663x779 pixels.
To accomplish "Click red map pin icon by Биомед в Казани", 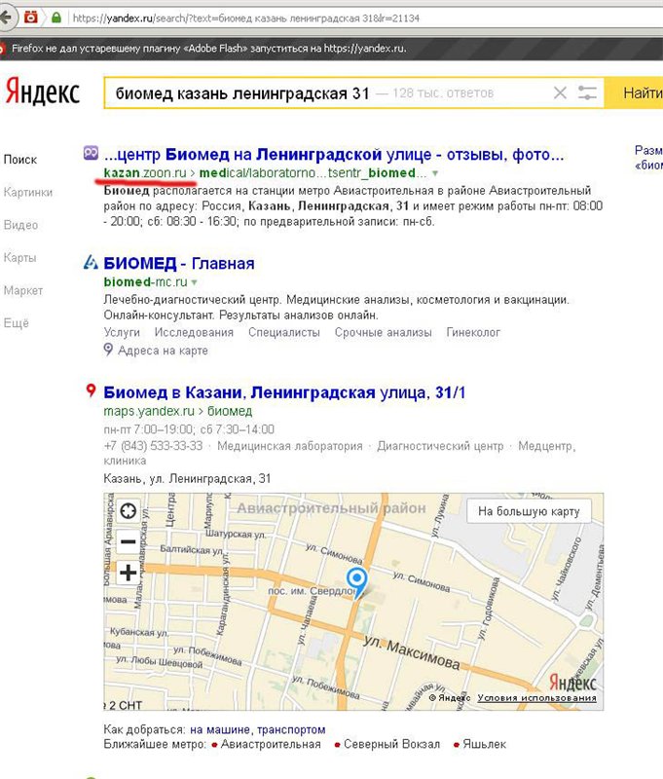I will click(91, 390).
